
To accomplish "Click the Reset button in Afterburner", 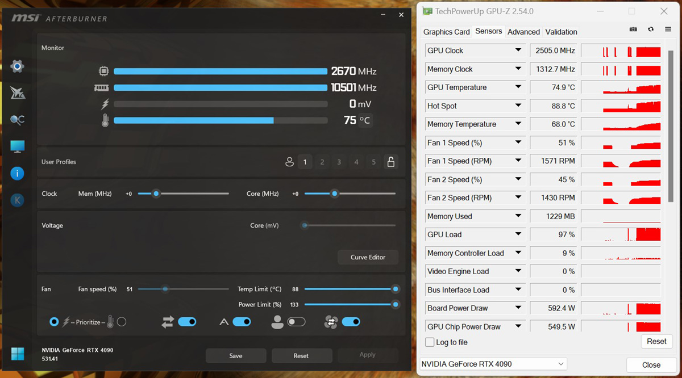I will 301,356.
